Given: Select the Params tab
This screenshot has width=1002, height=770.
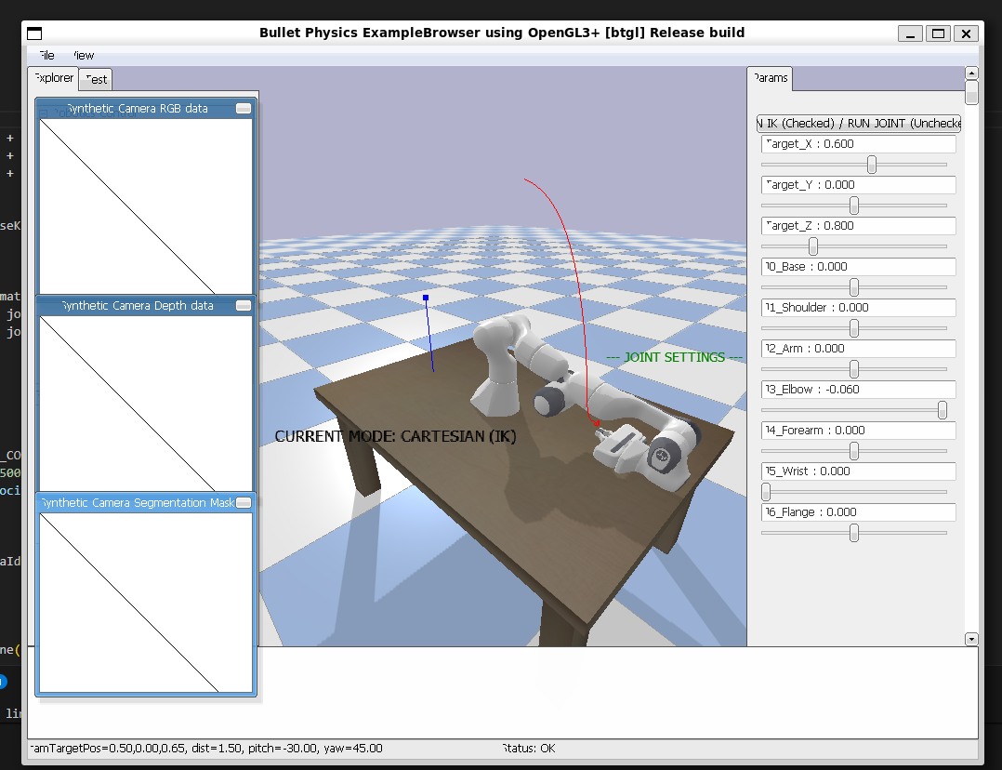Looking at the screenshot, I should pyautogui.click(x=770, y=77).
